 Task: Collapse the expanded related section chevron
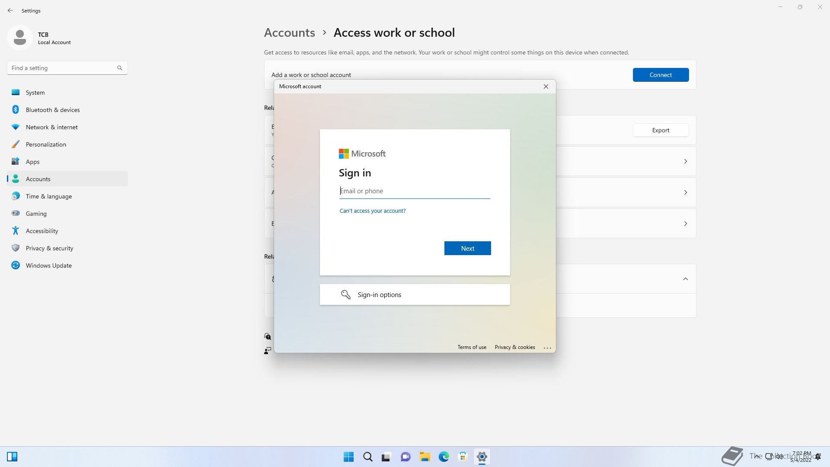coord(685,279)
